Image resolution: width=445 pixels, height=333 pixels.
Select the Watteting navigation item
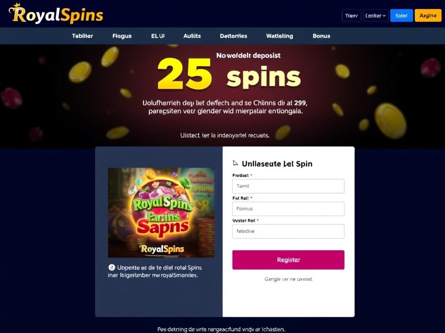coord(279,36)
